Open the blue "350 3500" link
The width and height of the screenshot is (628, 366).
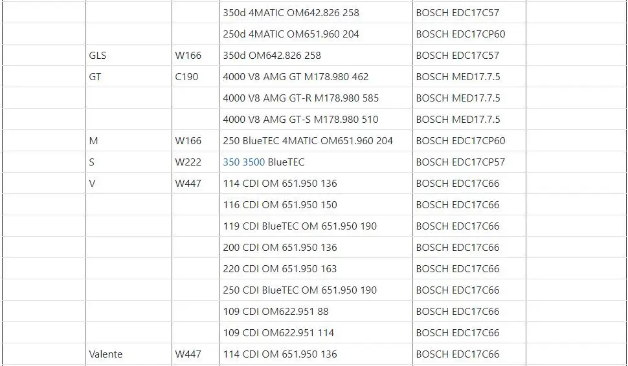243,162
